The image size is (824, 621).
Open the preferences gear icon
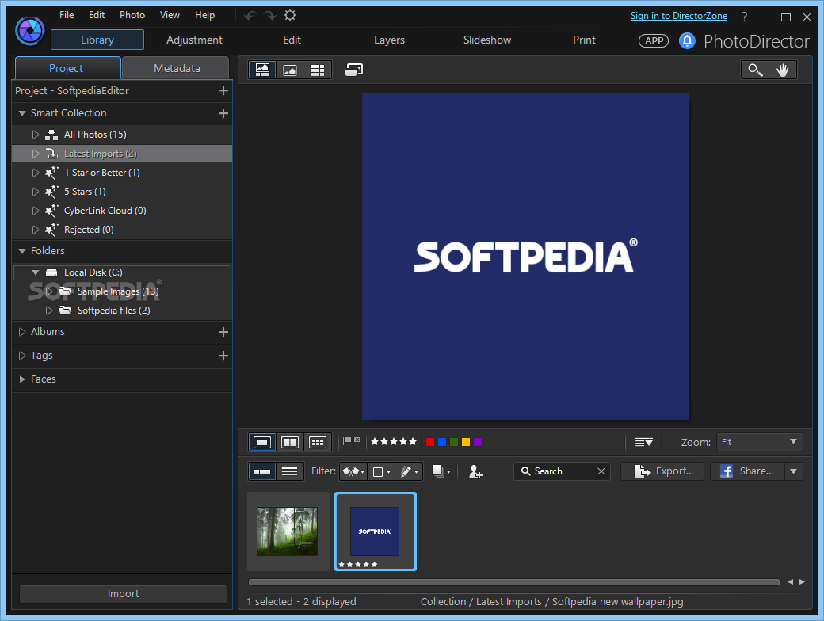point(290,15)
